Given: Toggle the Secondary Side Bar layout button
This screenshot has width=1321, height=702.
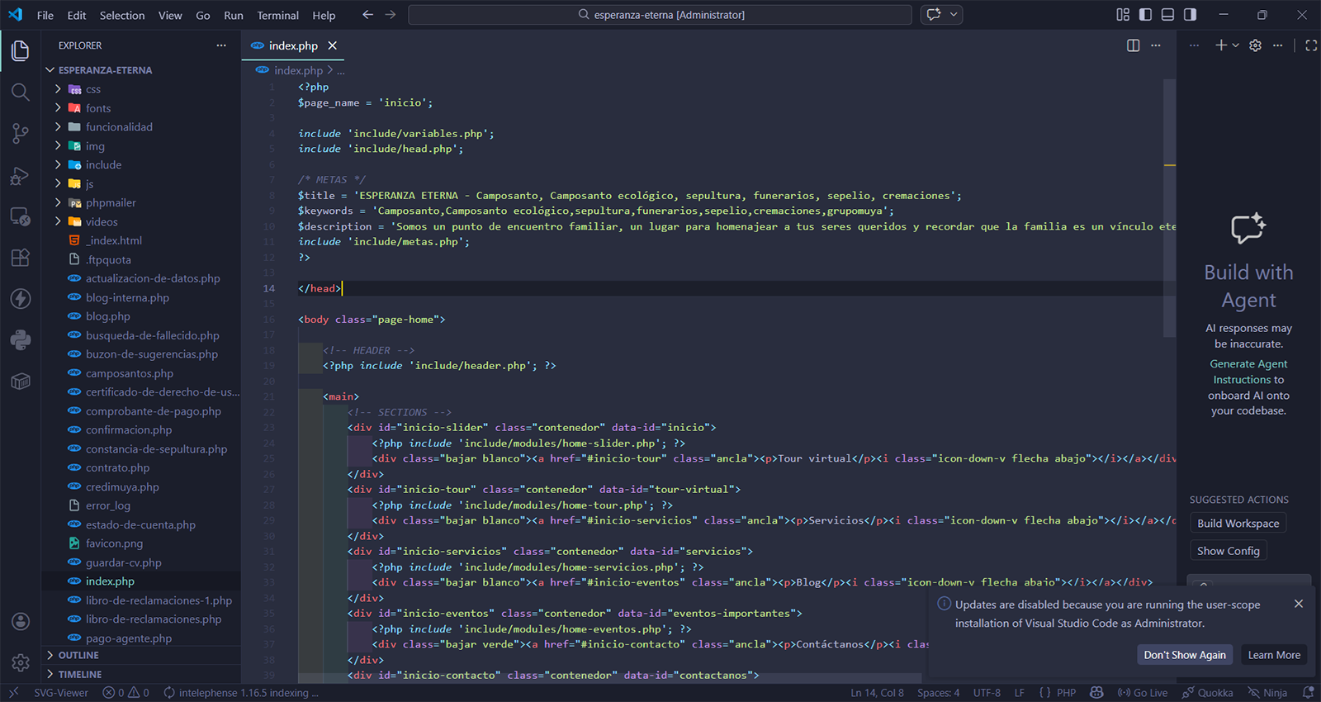Looking at the screenshot, I should point(1190,15).
